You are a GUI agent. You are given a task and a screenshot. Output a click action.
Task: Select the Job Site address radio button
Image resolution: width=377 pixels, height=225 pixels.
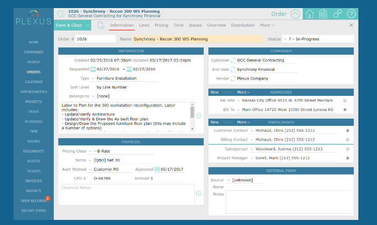click(x=345, y=101)
